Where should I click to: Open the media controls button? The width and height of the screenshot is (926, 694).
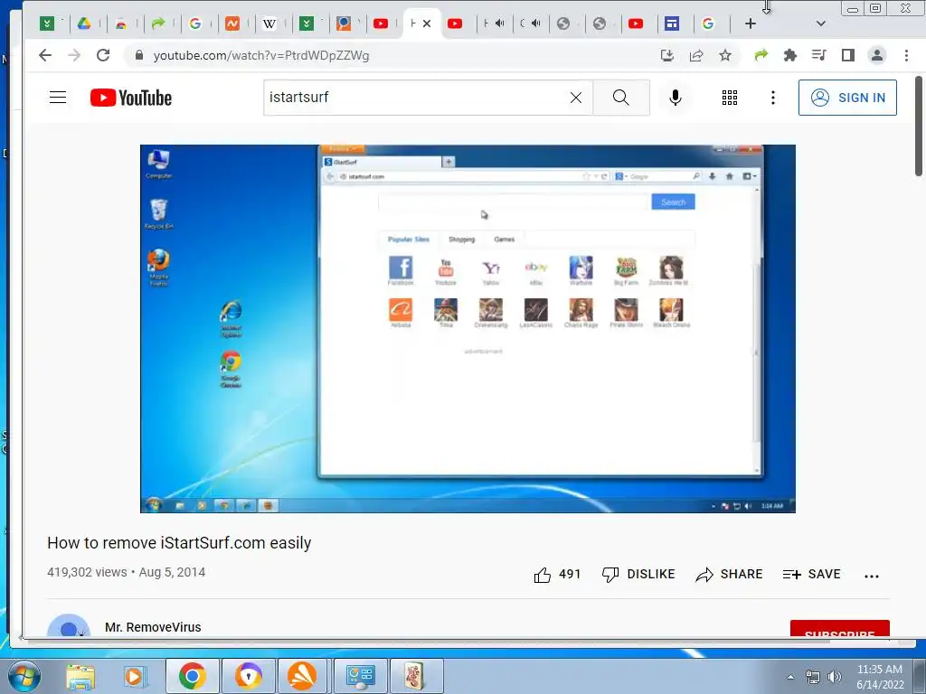pyautogui.click(x=818, y=55)
